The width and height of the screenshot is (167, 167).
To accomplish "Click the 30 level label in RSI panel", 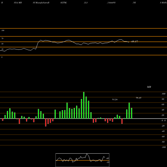I will pyautogui.click(x=2, y=49).
